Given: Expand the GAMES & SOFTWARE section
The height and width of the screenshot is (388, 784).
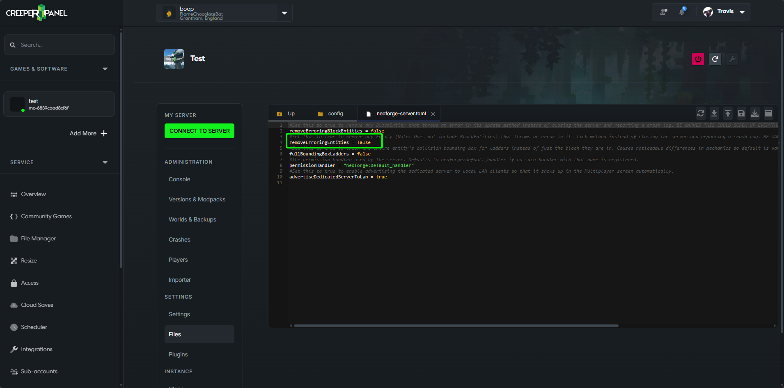Looking at the screenshot, I should (105, 68).
